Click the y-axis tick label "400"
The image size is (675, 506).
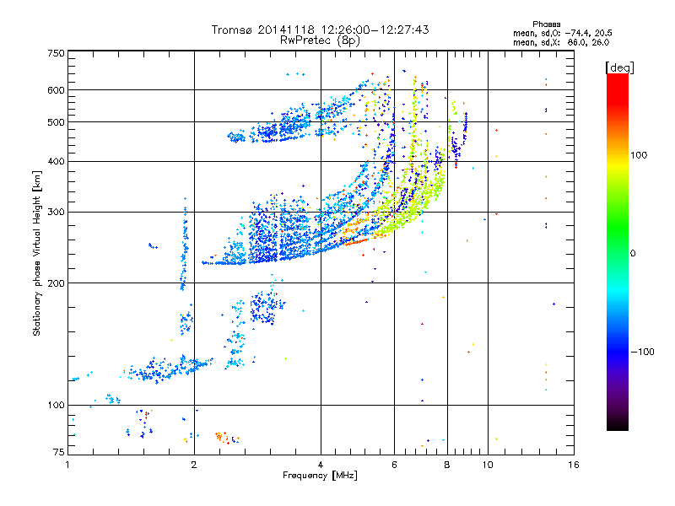pos(56,161)
